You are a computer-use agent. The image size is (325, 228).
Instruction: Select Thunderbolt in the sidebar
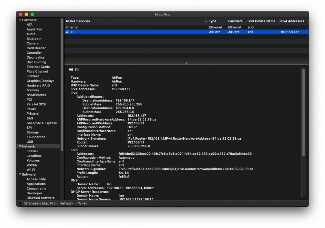click(36, 137)
